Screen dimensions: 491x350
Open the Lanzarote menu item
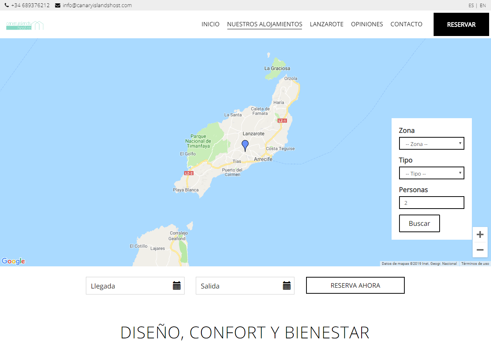326,24
